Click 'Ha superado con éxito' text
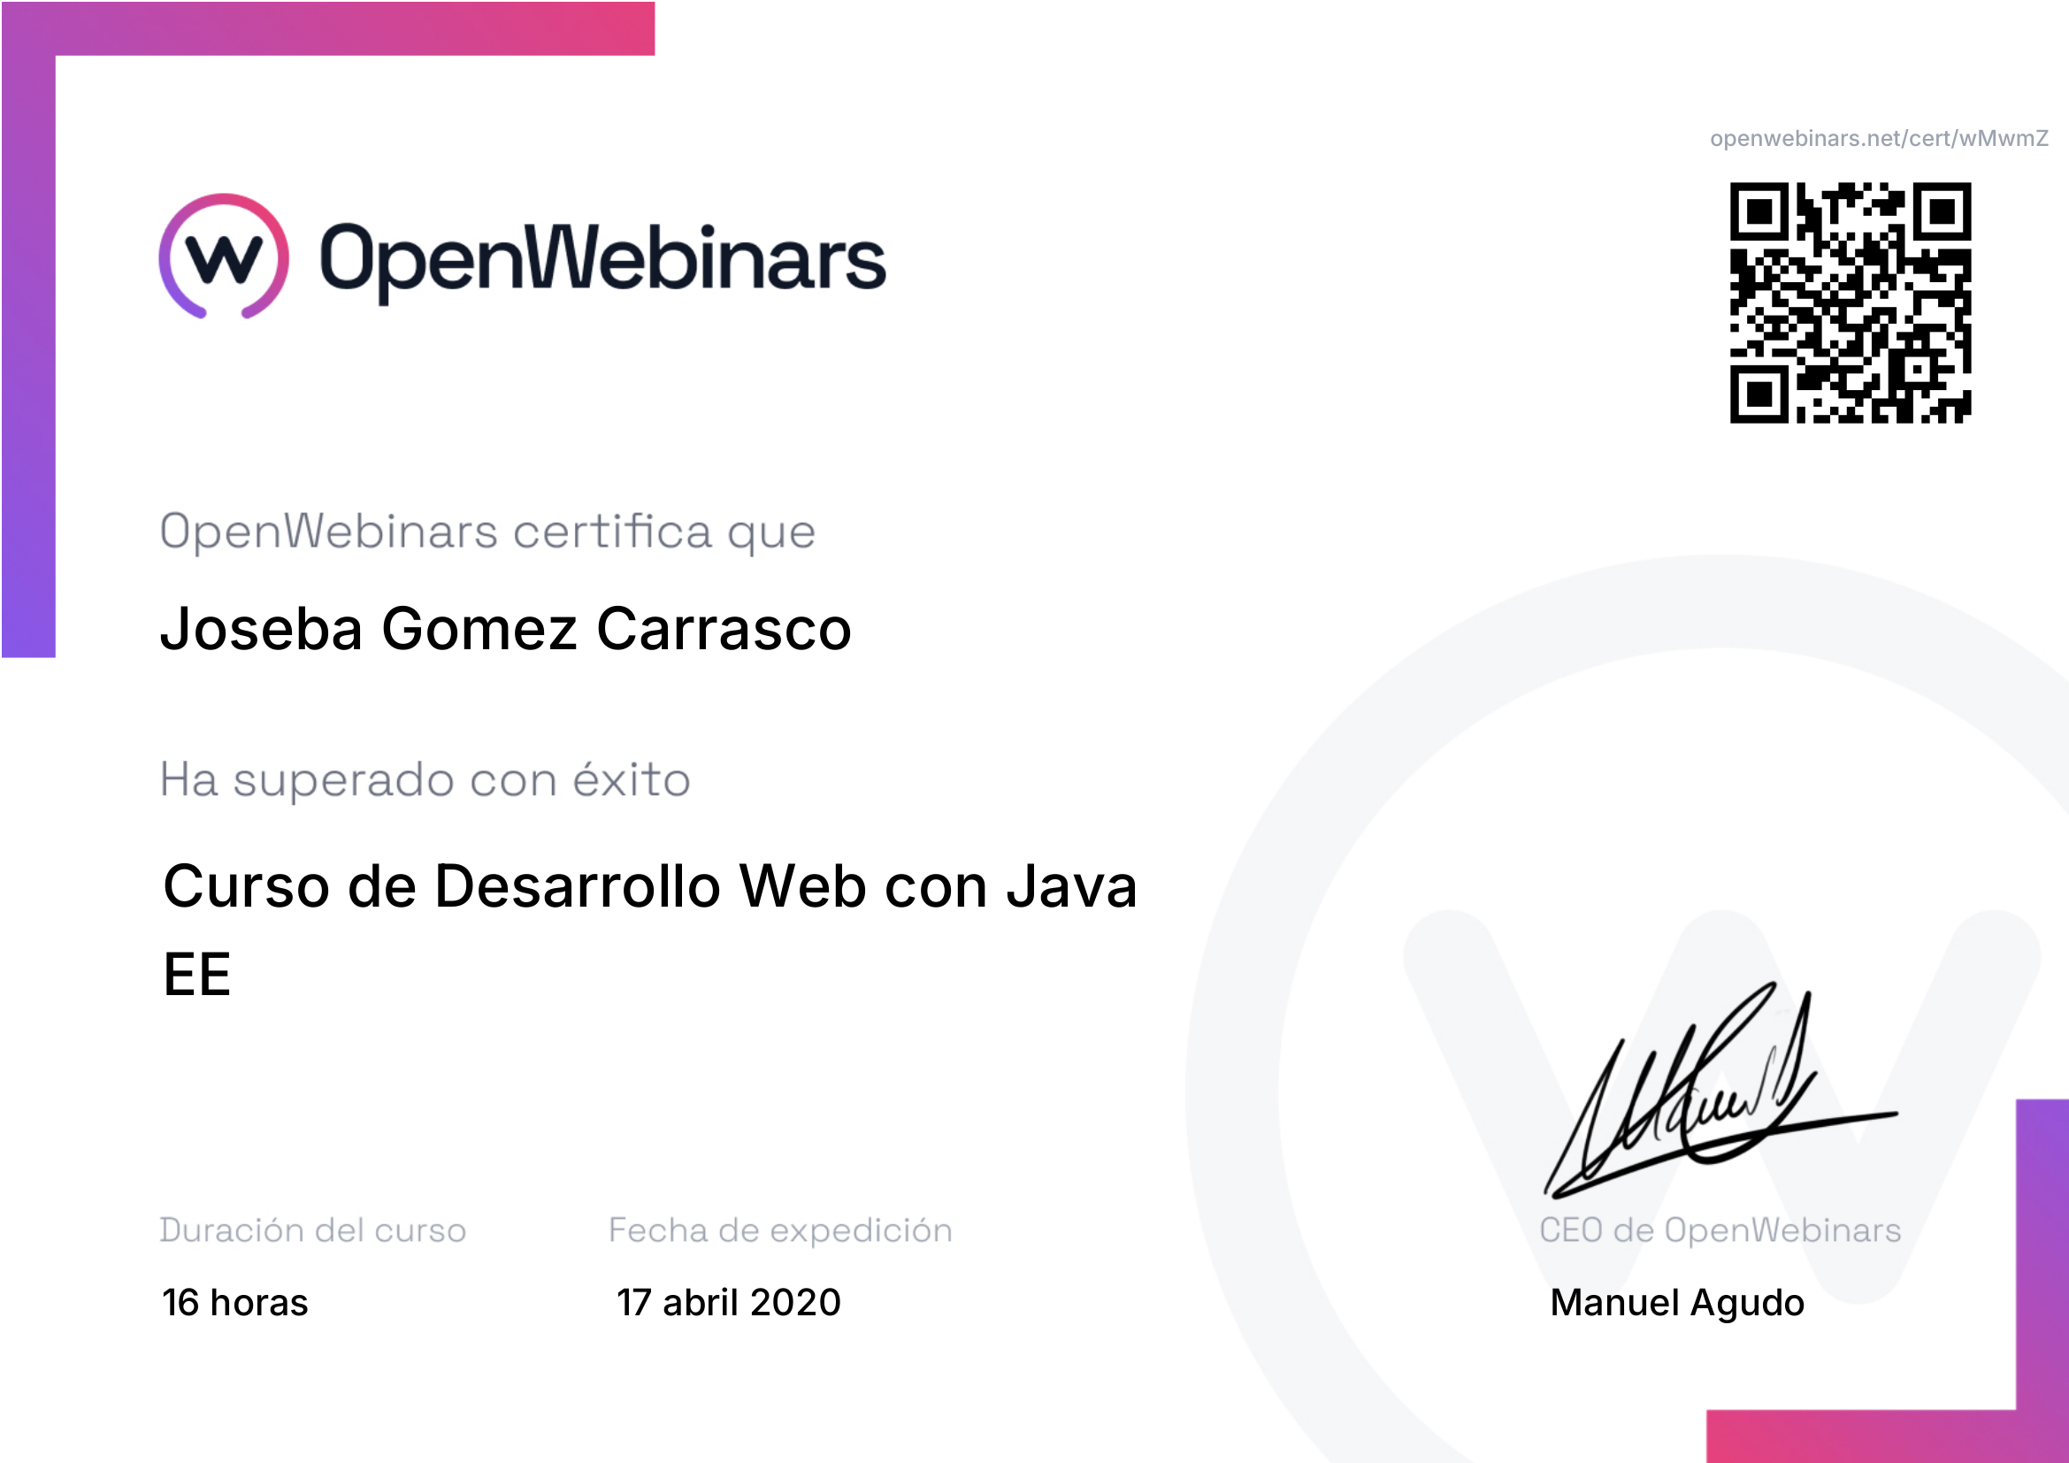This screenshot has height=1463, width=2069. (425, 780)
